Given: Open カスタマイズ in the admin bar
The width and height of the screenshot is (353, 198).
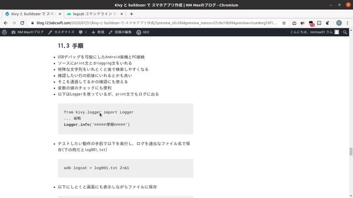Looking at the screenshot, I should pyautogui.click(x=61, y=32).
